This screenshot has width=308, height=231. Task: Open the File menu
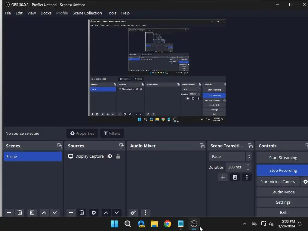(8, 13)
